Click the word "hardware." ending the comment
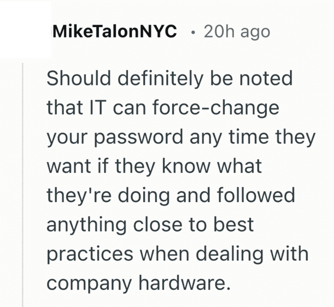 point(183,283)
